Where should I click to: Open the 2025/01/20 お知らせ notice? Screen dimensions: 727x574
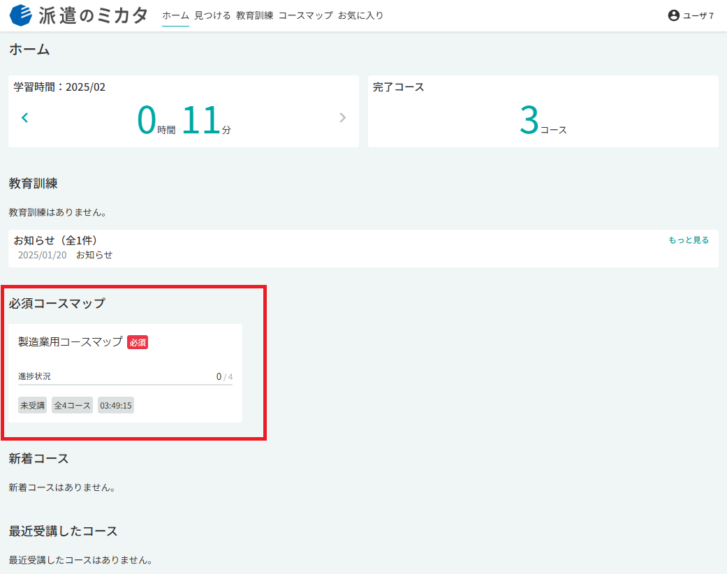pos(66,255)
